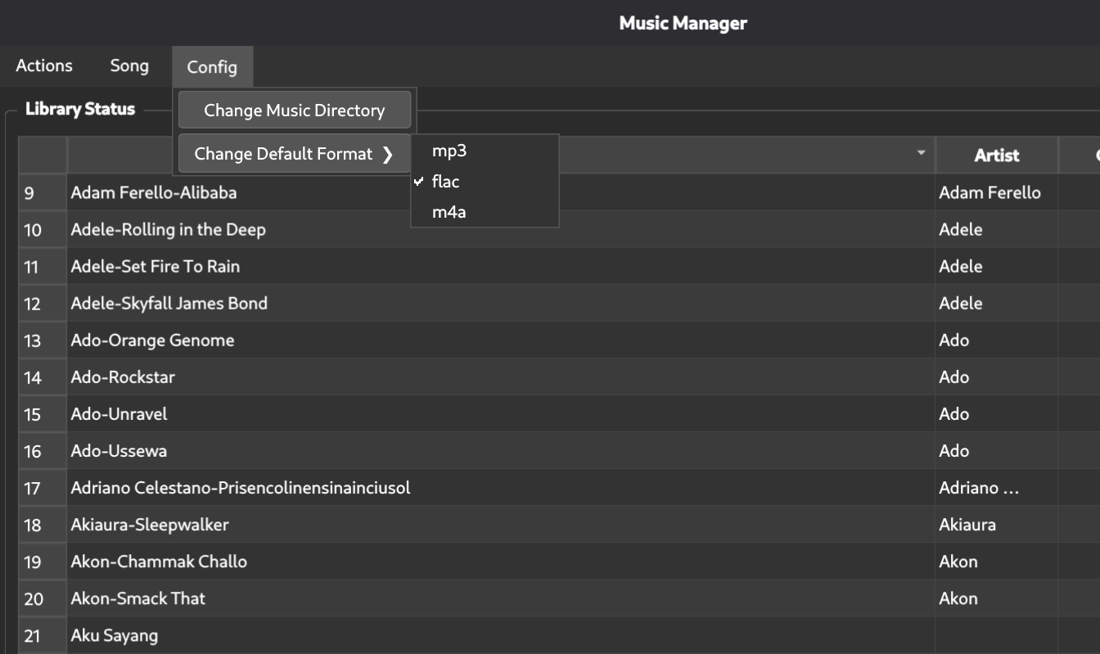
Task: Click the Ado artist cell for Rockstar
Action: 954,377
